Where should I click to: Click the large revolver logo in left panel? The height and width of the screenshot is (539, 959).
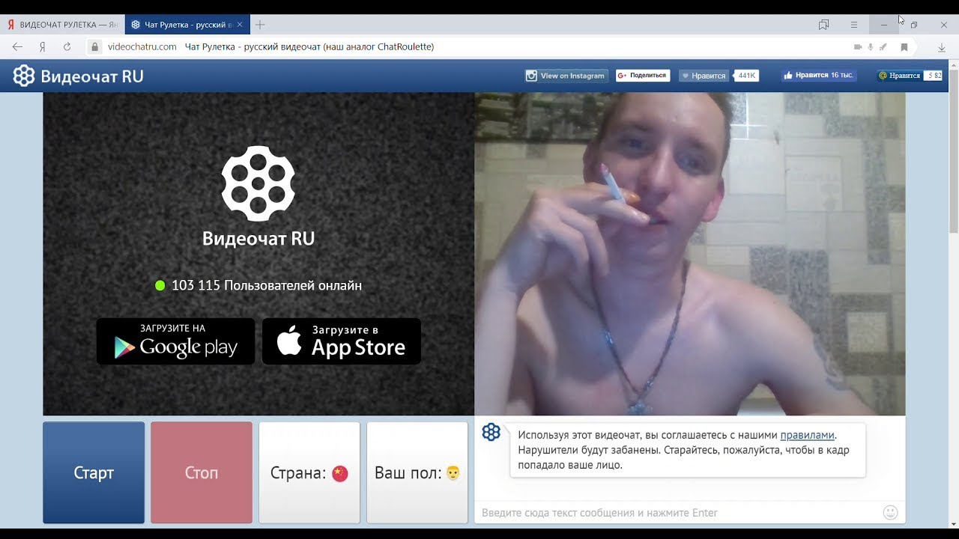coord(258,183)
